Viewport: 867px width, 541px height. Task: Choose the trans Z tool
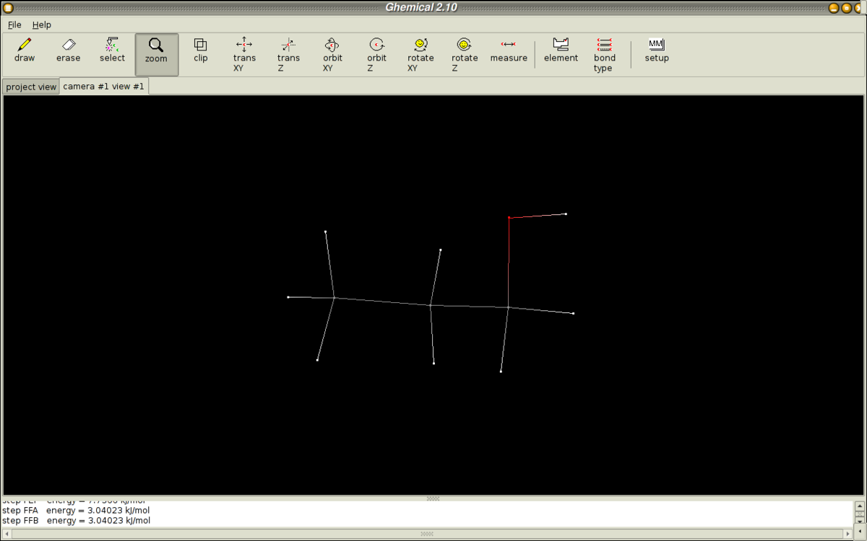coord(288,55)
